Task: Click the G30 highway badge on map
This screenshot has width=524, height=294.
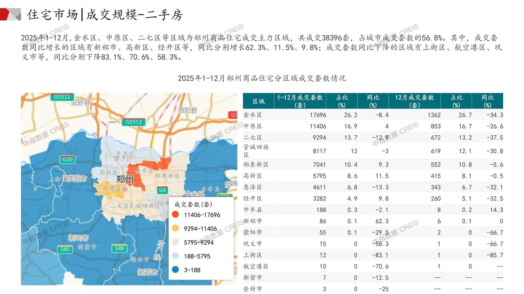Action: coord(67,159)
